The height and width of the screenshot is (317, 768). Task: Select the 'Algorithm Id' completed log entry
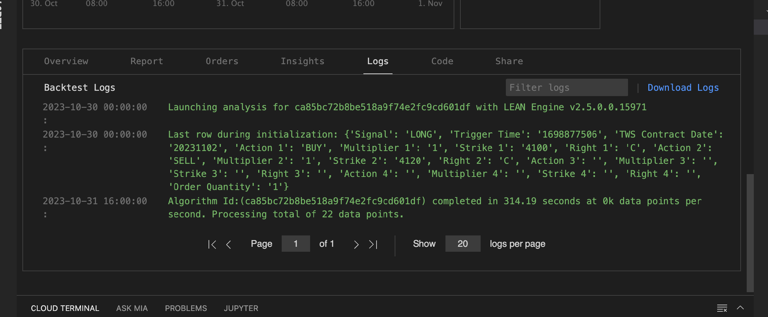click(x=435, y=208)
